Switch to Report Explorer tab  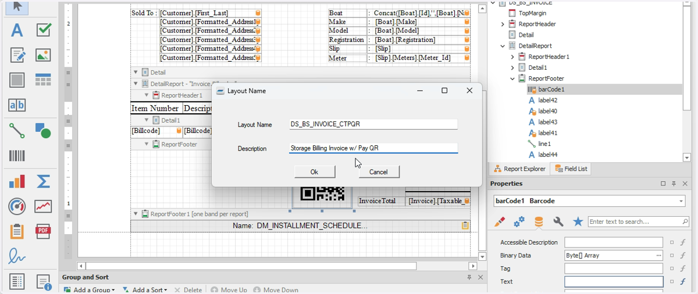coord(519,169)
